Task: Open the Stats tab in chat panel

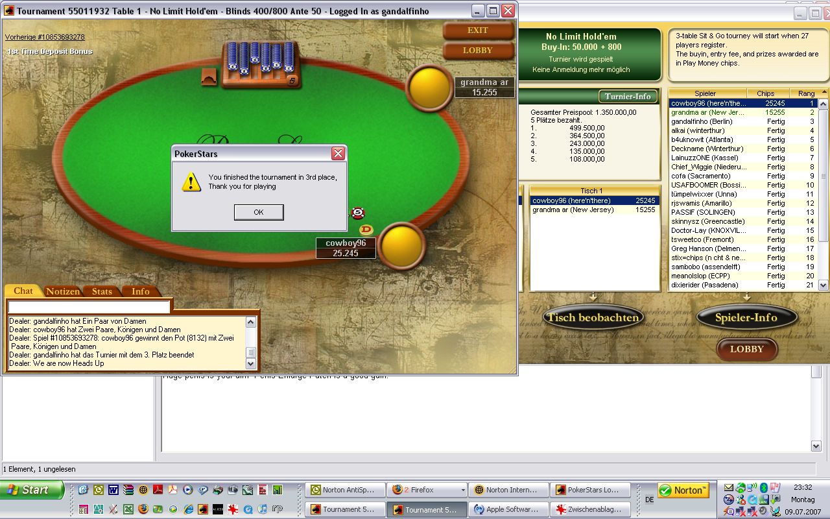Action: (x=102, y=291)
